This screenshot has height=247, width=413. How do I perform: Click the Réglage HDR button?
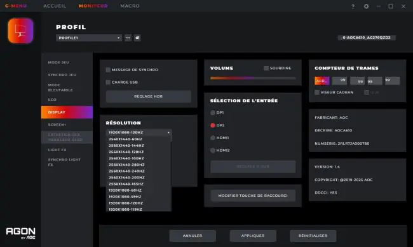coord(148,97)
